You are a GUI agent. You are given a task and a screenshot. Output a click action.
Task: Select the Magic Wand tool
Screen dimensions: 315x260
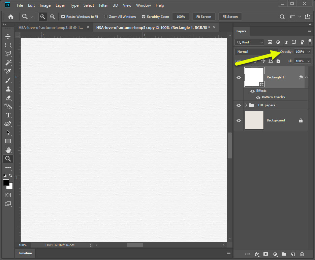(x=8, y=63)
